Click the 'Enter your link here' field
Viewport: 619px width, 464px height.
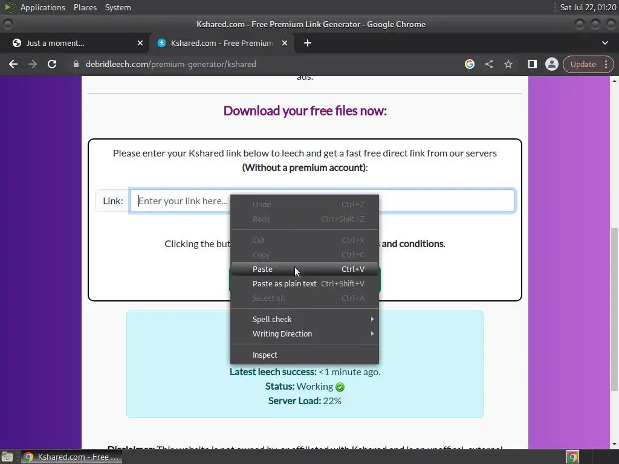click(323, 201)
